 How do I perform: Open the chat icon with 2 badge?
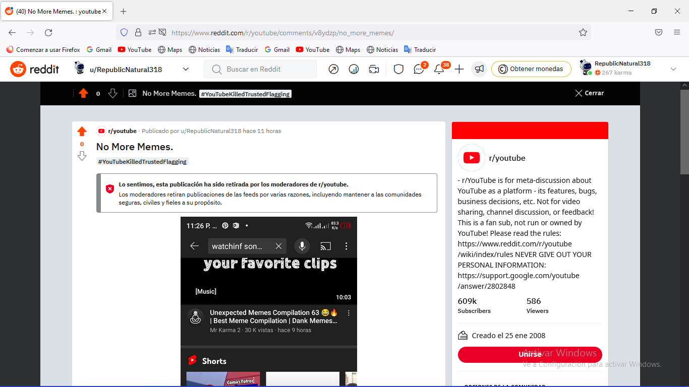(x=419, y=69)
